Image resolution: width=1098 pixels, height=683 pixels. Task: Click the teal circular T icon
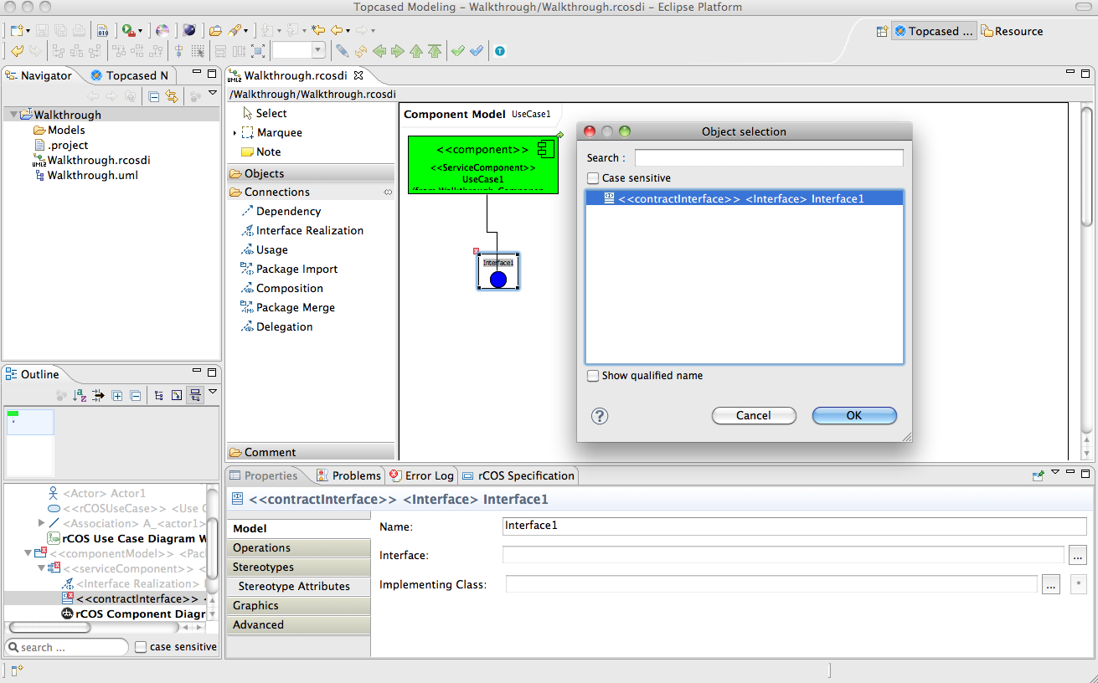(500, 51)
